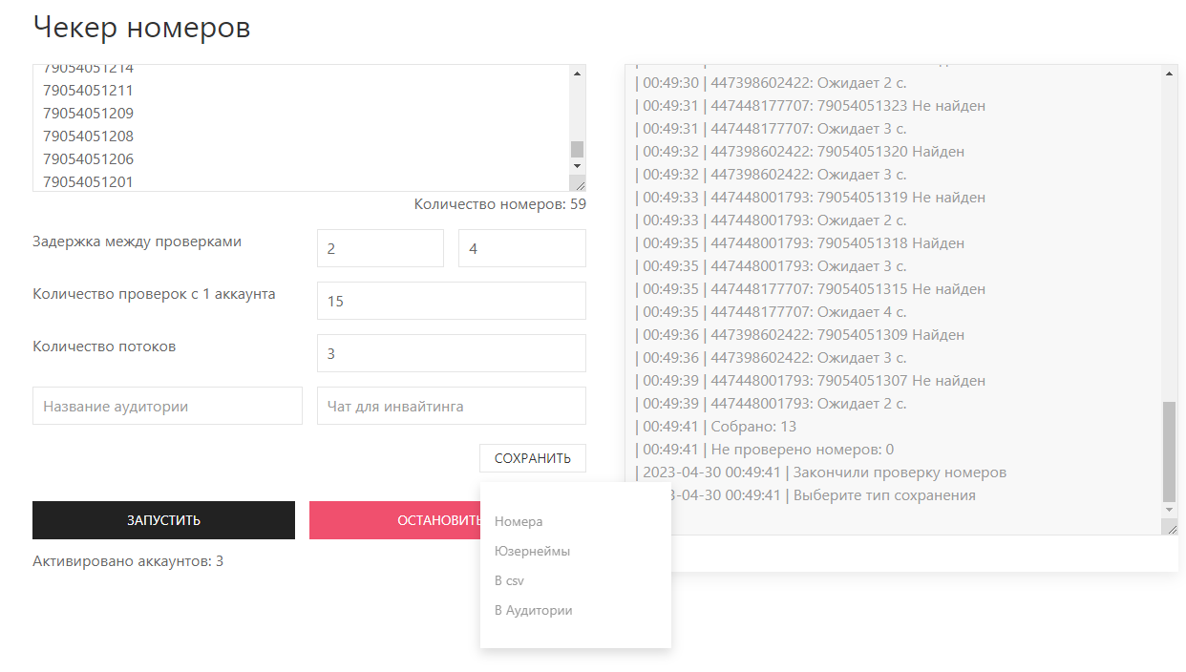This screenshot has width=1186, height=672.
Task: Click the Количество потоков input field
Action: tap(451, 353)
